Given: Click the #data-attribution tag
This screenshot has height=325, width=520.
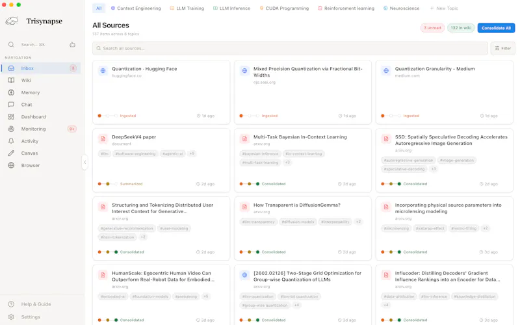Looking at the screenshot, I should 399,296.
